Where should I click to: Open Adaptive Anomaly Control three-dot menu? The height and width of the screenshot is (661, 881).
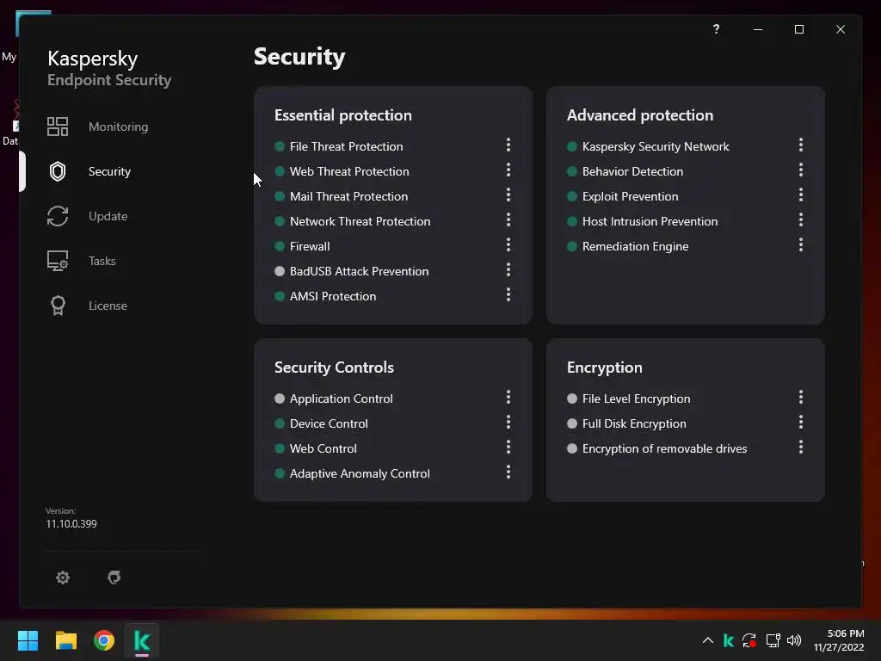click(508, 473)
